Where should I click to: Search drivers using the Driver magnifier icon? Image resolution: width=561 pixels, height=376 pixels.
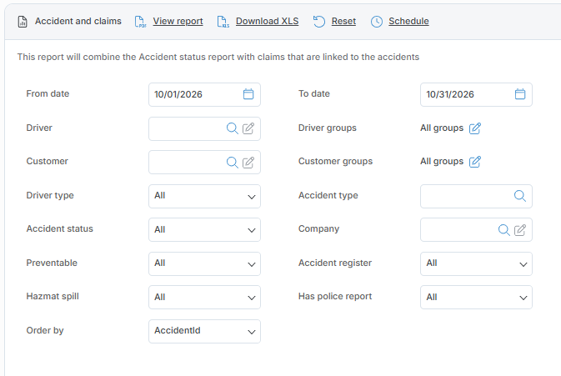pyautogui.click(x=233, y=128)
